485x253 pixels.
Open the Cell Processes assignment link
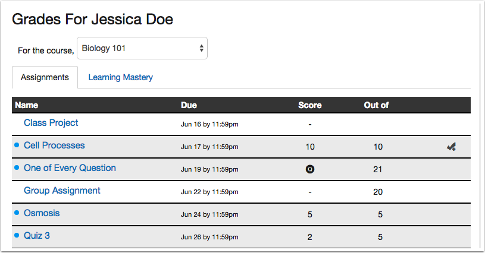click(54, 146)
